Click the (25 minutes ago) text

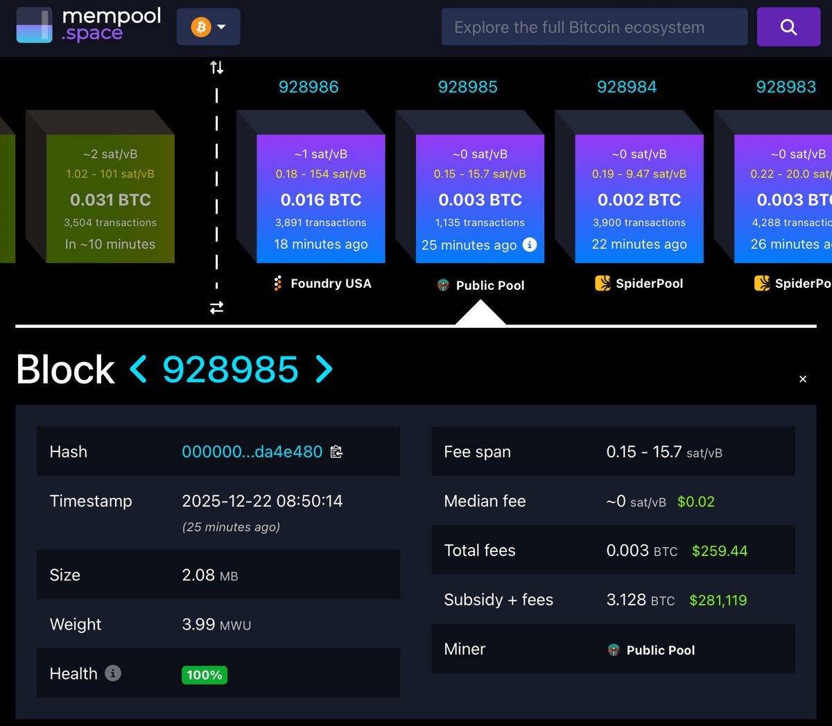231,527
